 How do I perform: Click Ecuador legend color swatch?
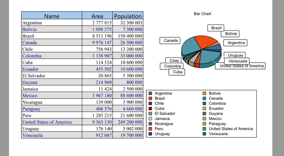[204, 109]
